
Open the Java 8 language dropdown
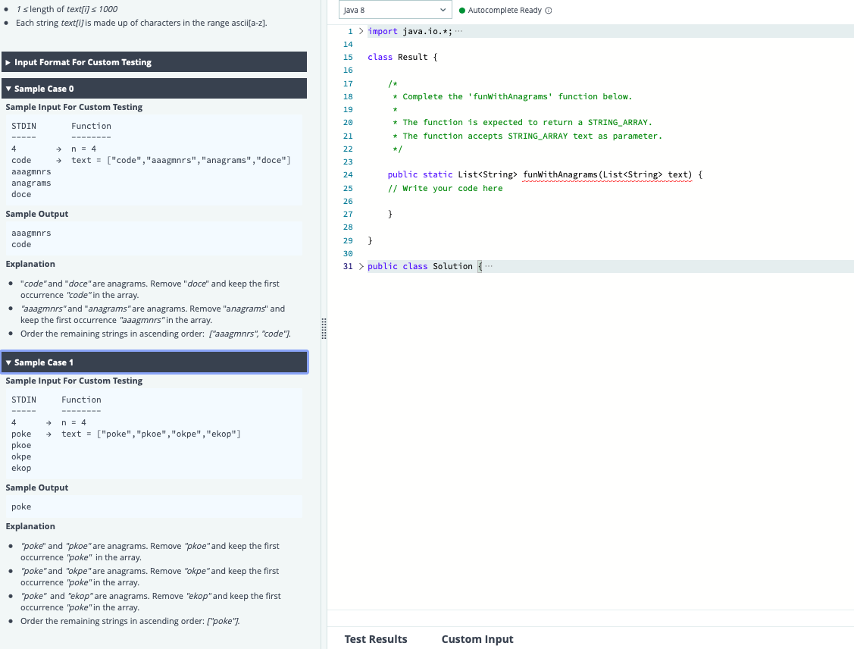395,10
